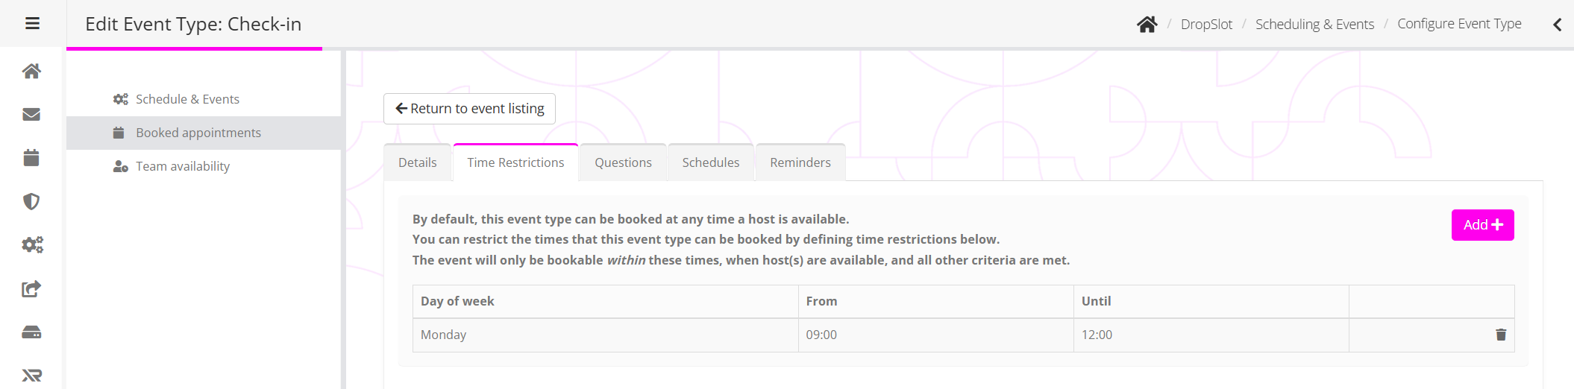Click the share icon in sidebar

[x=31, y=289]
